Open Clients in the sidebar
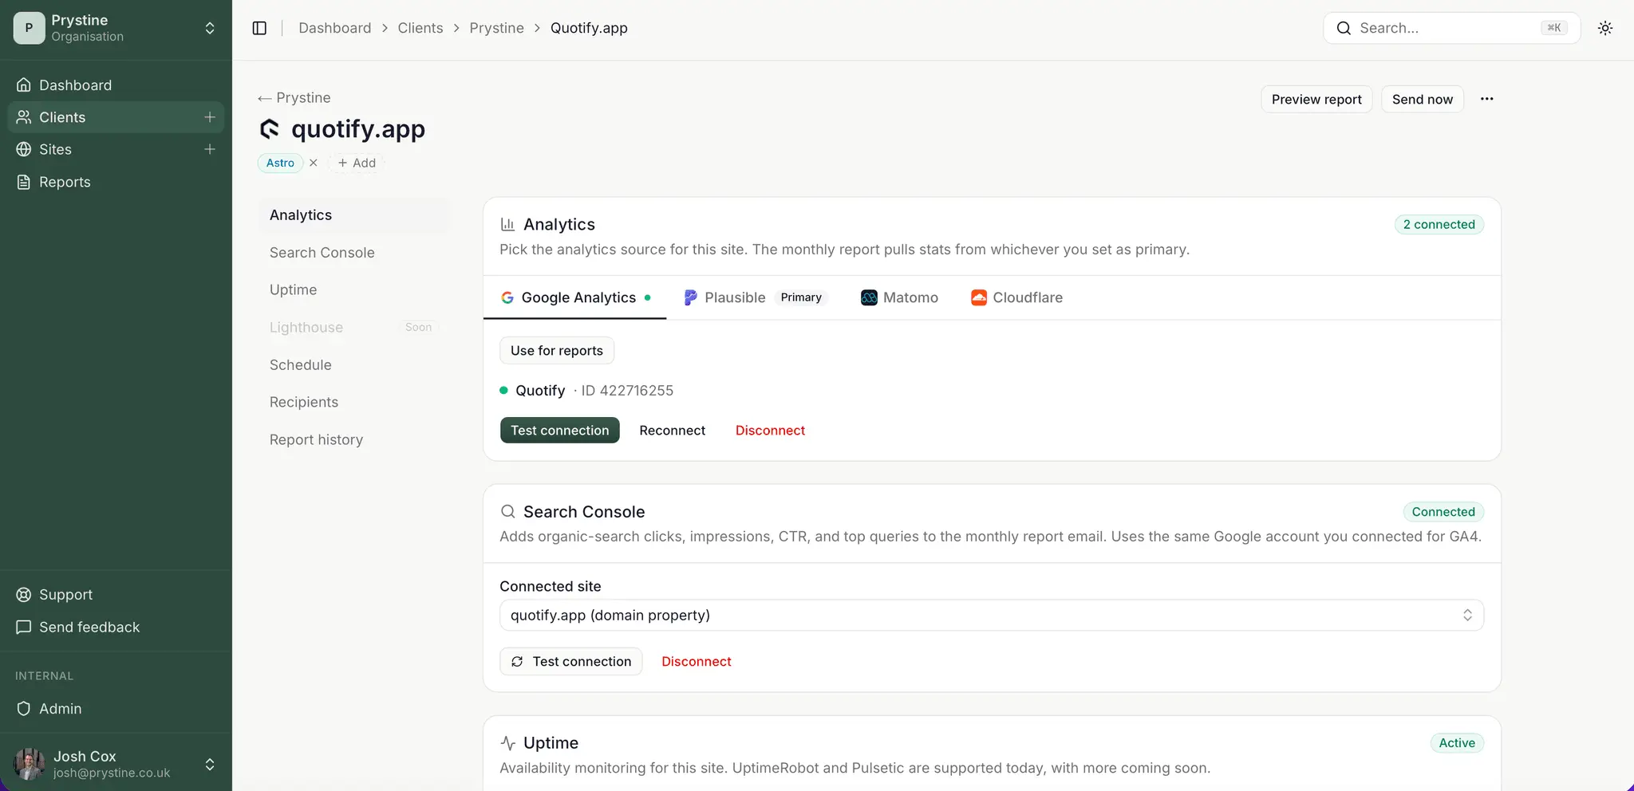 point(116,117)
